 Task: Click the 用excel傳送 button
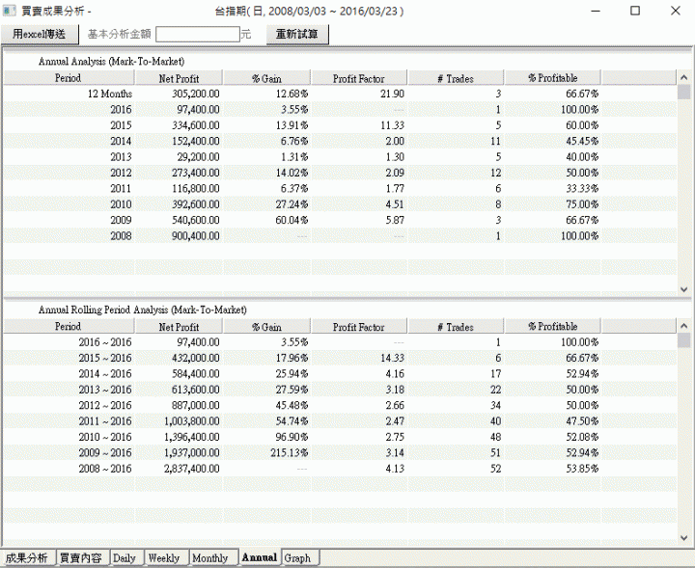[40, 34]
